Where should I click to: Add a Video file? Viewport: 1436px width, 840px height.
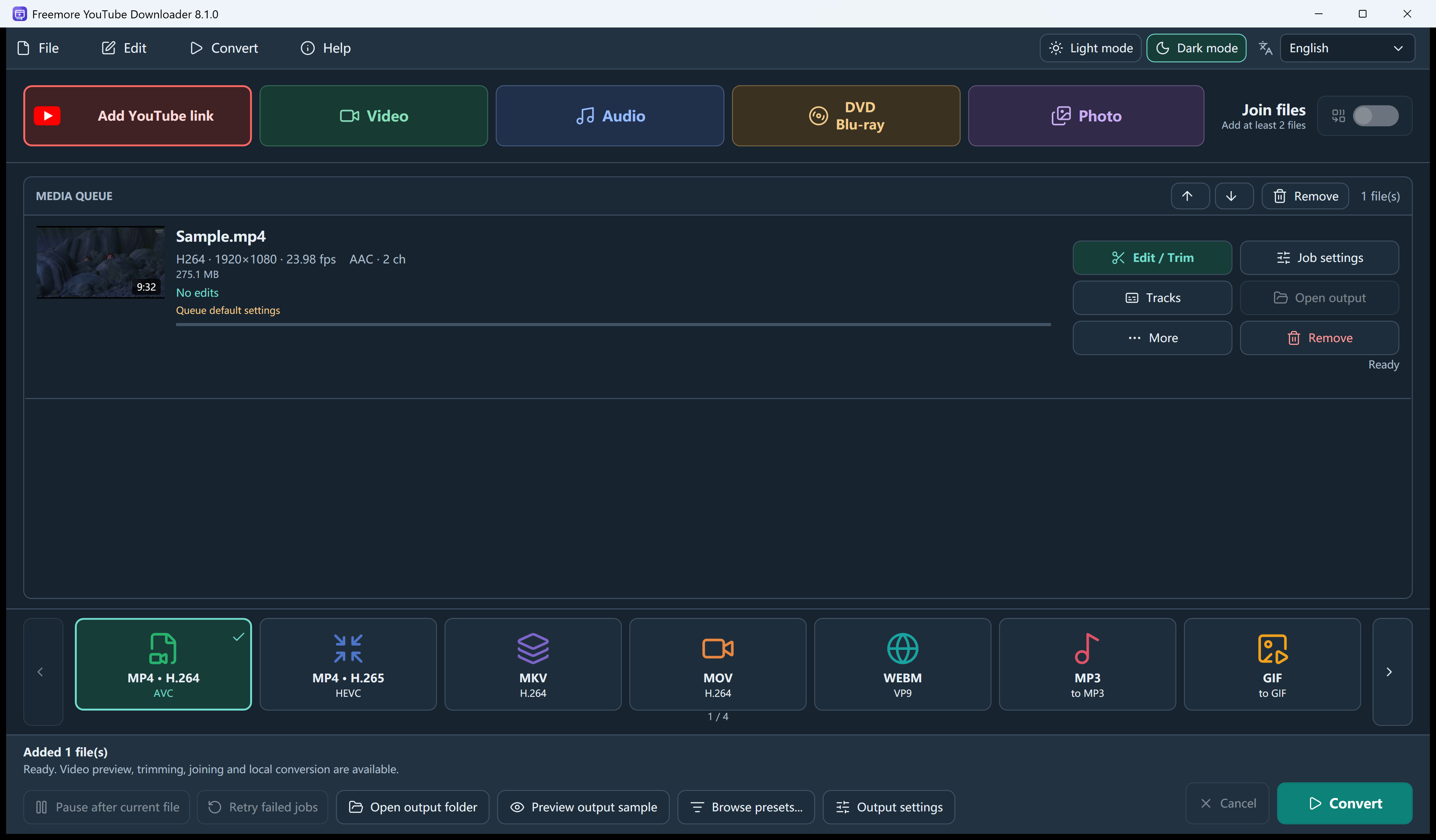(x=374, y=116)
